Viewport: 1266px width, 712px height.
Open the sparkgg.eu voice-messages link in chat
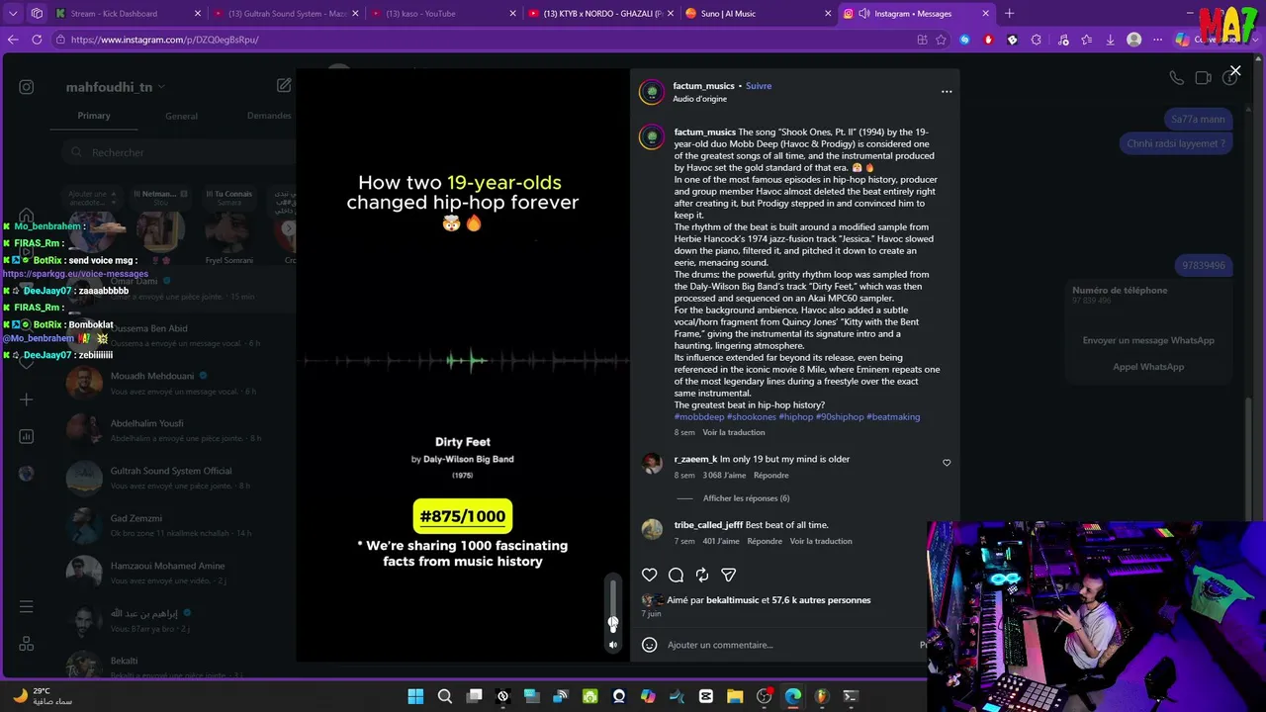click(x=75, y=274)
